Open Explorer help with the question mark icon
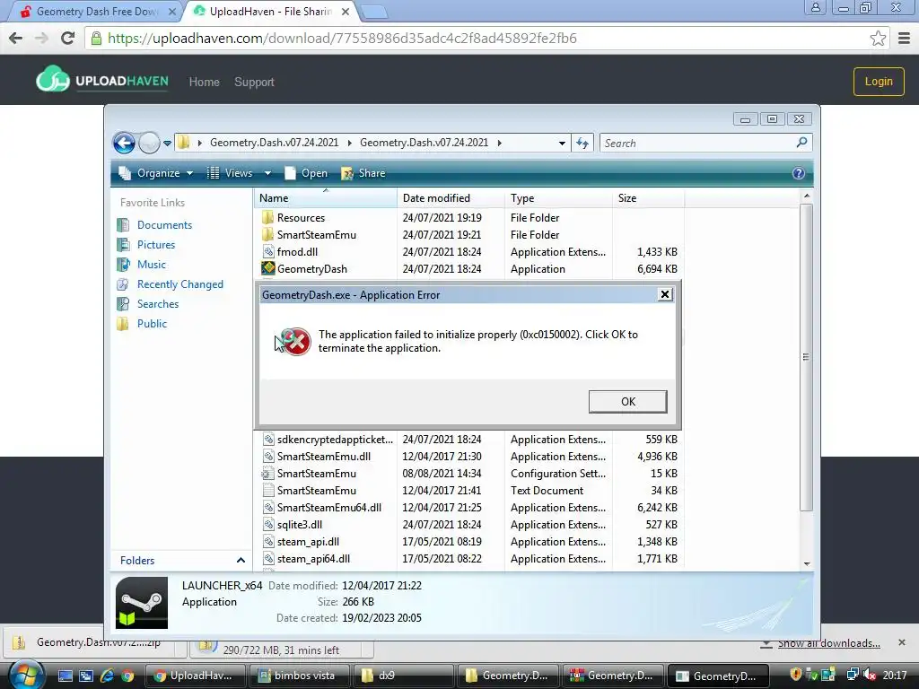This screenshot has width=919, height=689. click(798, 173)
